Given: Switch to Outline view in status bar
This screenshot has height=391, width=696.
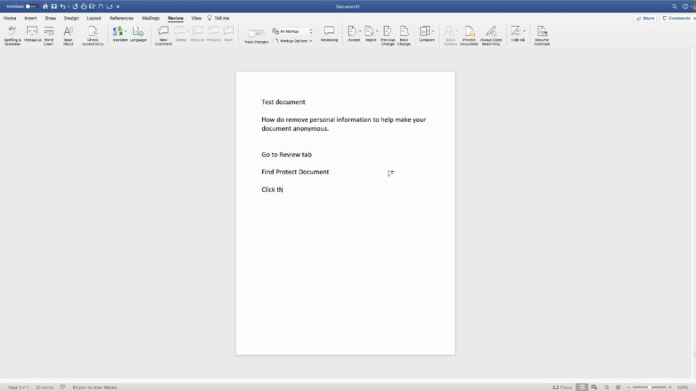Looking at the screenshot, I should tap(606, 387).
